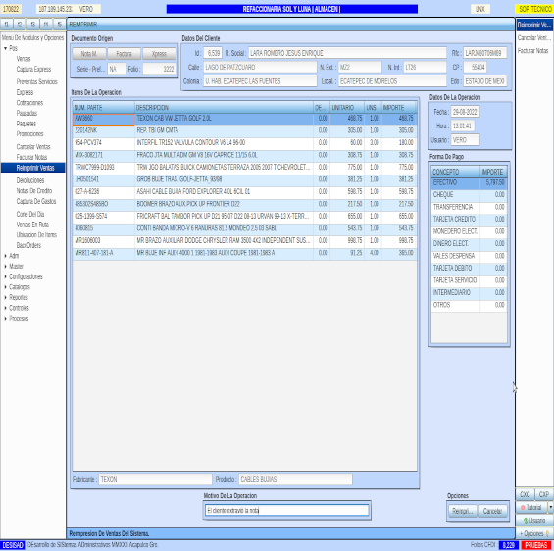Click the DESISAD status bar label
The image size is (554, 551).
[x=13, y=545]
